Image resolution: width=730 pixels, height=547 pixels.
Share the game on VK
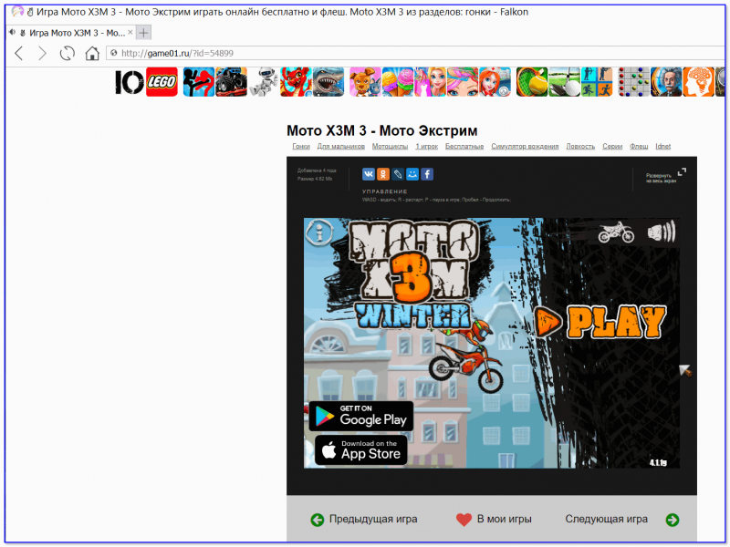coord(369,174)
